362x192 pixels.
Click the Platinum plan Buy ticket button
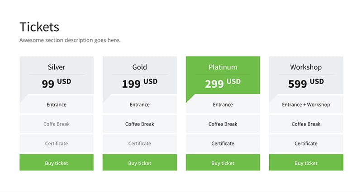[223, 163]
